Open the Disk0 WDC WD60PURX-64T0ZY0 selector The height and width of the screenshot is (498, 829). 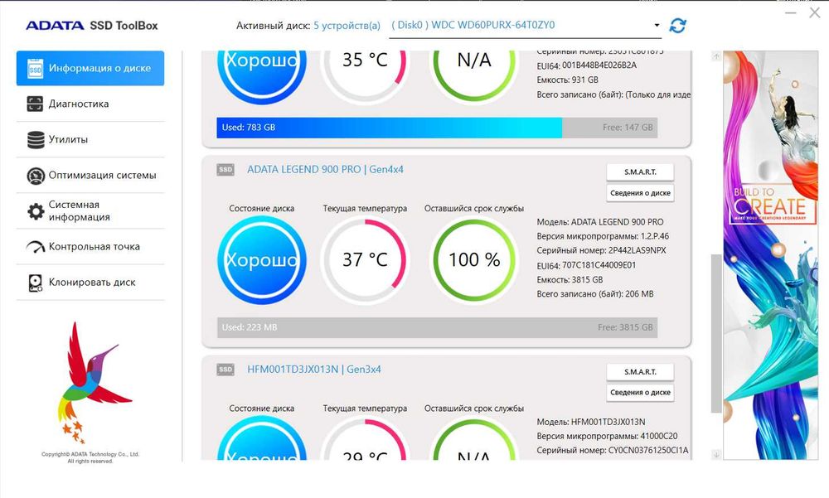click(x=525, y=26)
